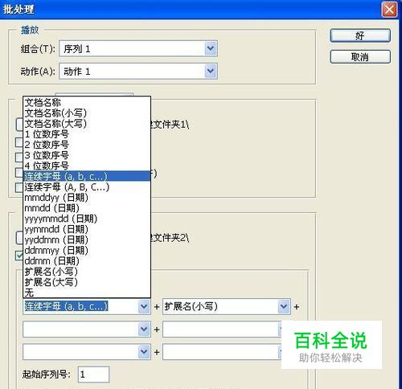Select 4 位数序号 in list
This screenshot has width=402, height=389.
[x=87, y=166]
